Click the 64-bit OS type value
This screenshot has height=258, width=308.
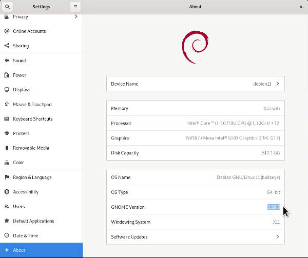click(274, 192)
